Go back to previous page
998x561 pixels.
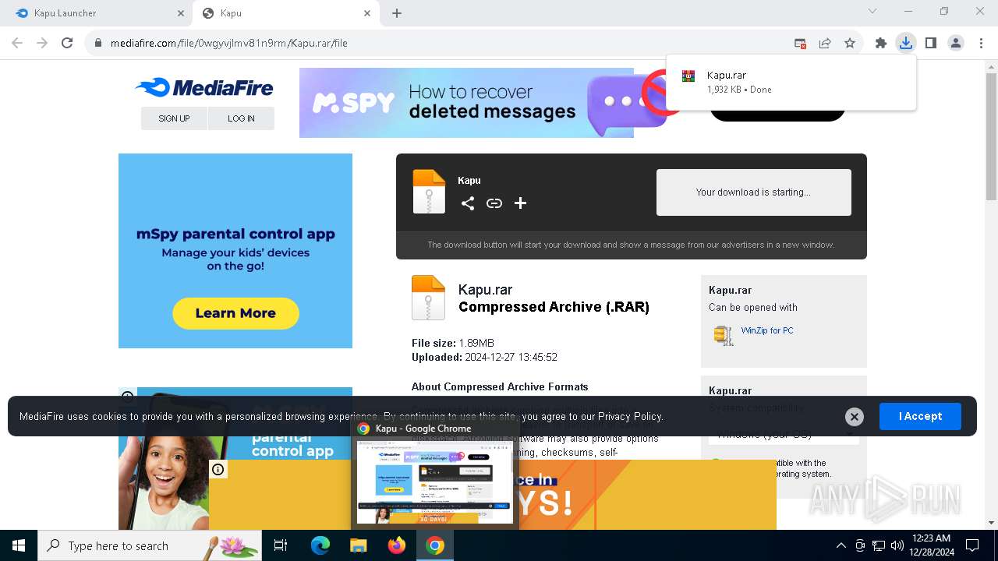pos(17,44)
